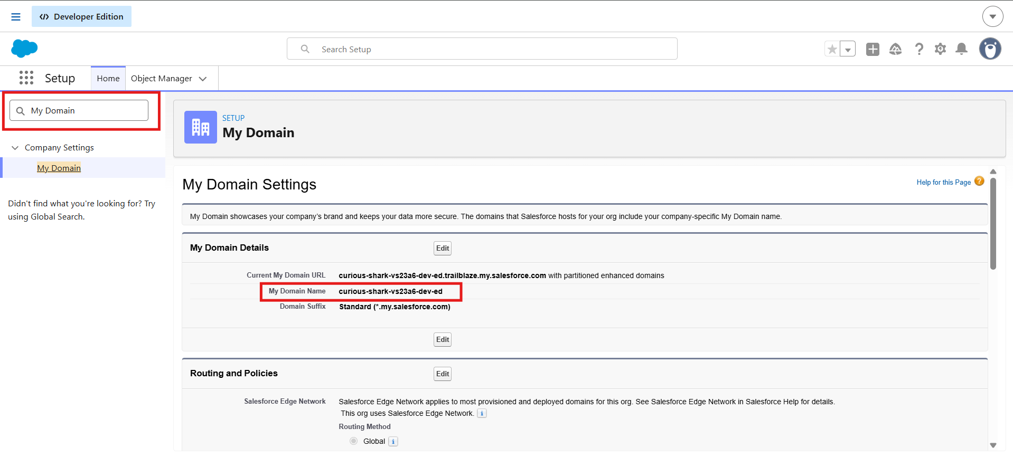This screenshot has height=457, width=1013.
Task: Edit the Routing and Policies section
Action: click(x=443, y=374)
